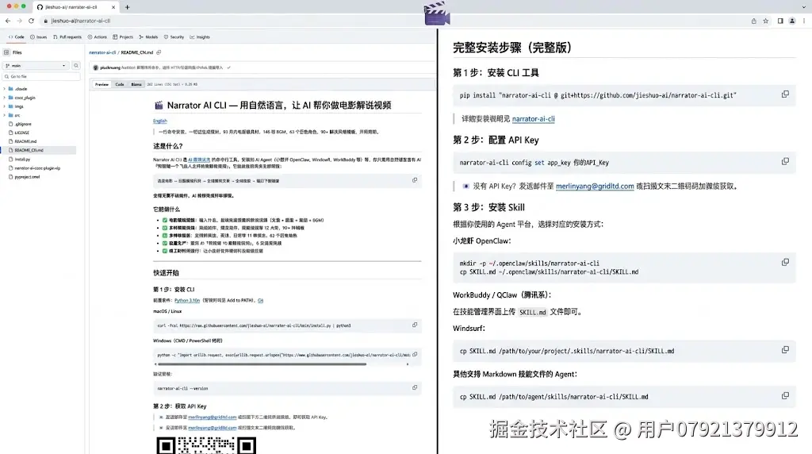Copy the OpenClaw mkdir command block

[x=785, y=262]
